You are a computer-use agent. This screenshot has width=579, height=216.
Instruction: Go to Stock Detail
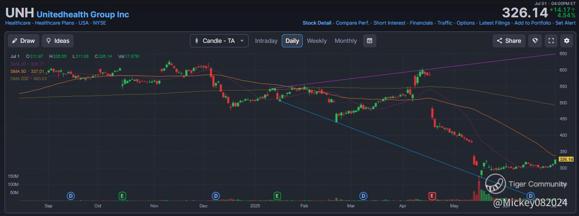pyautogui.click(x=317, y=23)
